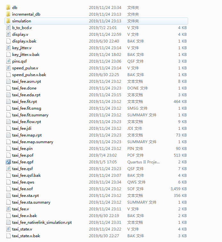The width and height of the screenshot is (222, 242).
Task: Select the file name taxi_fee.v.bak
Action: (x=25, y=215)
